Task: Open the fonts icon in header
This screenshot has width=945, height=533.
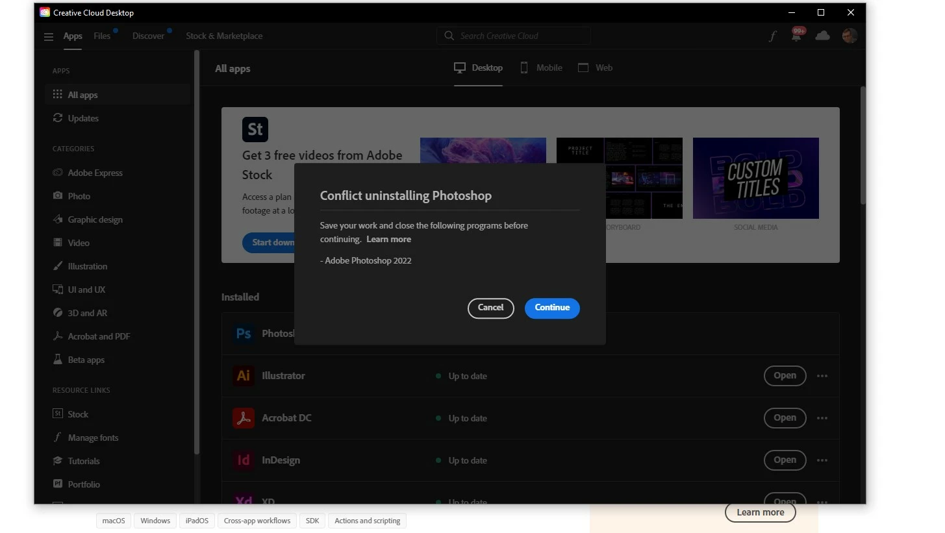Action: click(772, 36)
